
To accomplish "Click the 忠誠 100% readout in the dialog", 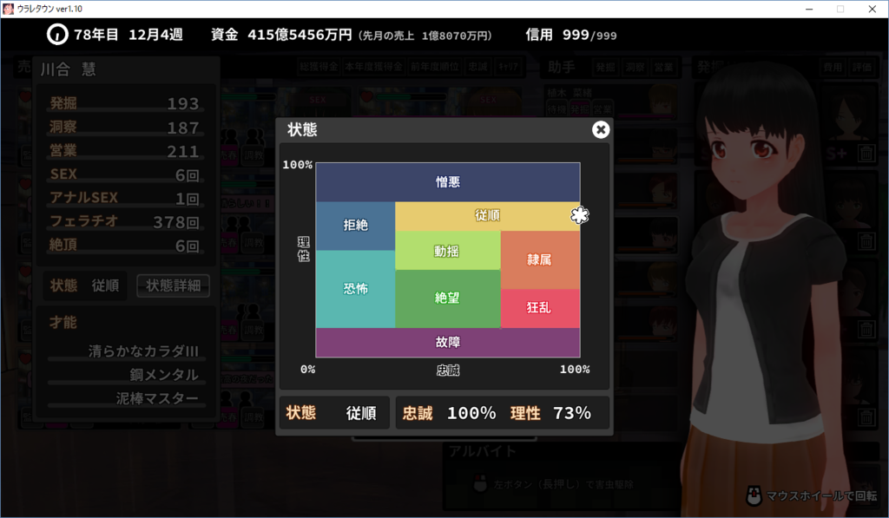I will click(449, 413).
